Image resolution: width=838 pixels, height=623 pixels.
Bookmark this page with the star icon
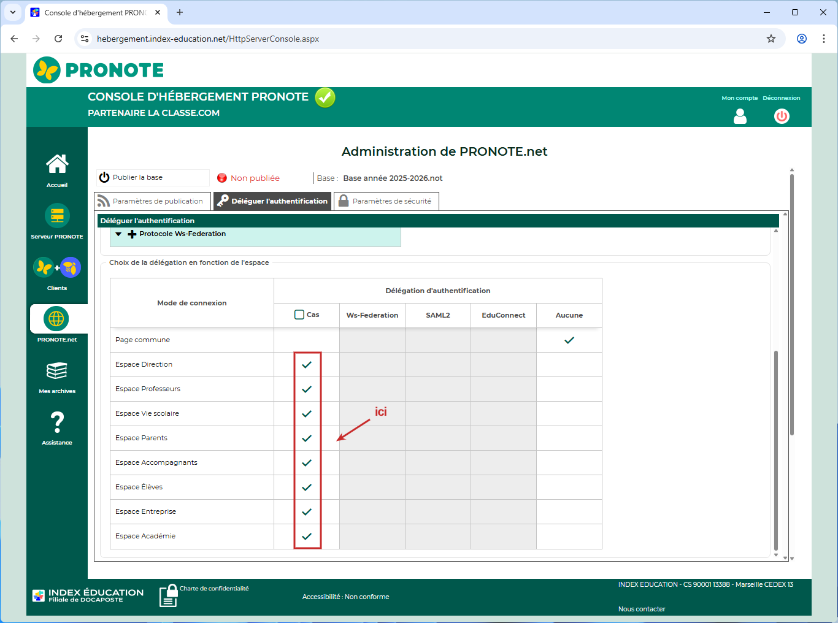[x=771, y=39]
